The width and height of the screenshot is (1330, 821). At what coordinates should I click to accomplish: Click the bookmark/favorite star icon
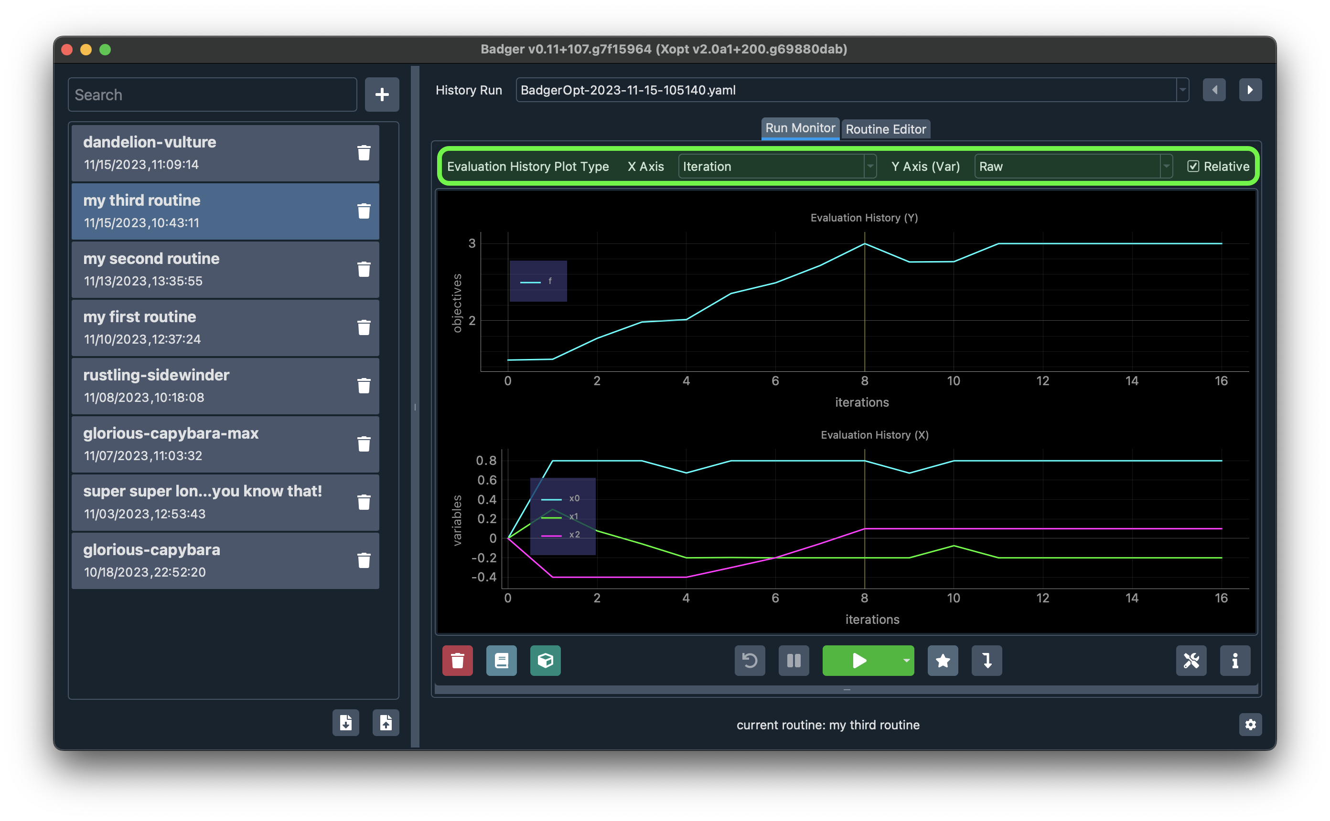click(x=942, y=660)
